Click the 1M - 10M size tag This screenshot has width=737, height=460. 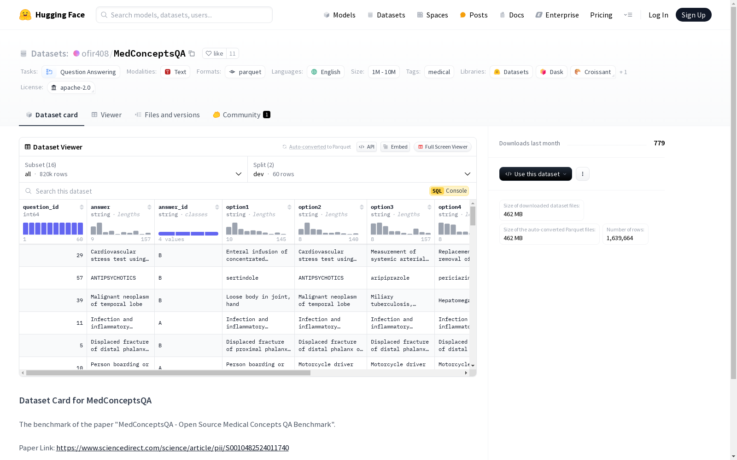point(384,72)
